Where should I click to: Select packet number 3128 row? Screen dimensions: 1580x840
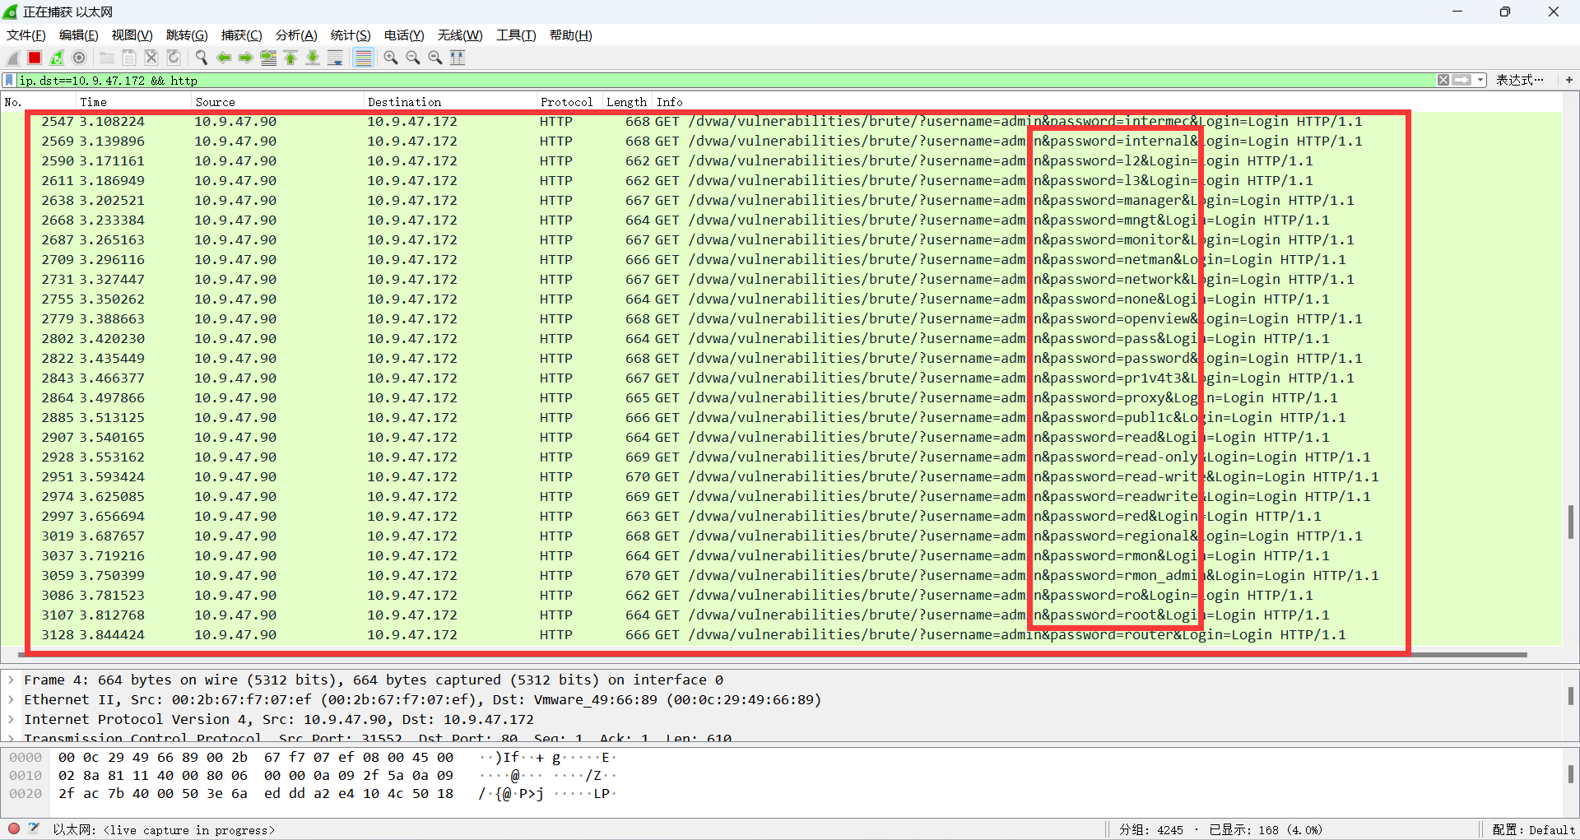782,635
